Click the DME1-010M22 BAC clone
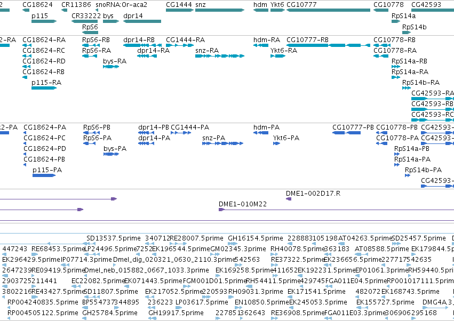Image resolution: width=454 pixels, height=321 pixels. coord(337,210)
